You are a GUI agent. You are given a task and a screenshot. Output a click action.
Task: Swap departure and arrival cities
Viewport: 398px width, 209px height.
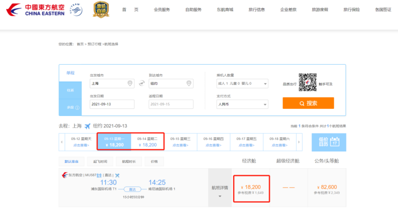point(141,84)
